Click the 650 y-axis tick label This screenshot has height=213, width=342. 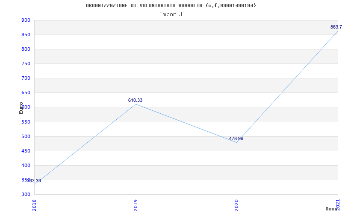point(26,92)
